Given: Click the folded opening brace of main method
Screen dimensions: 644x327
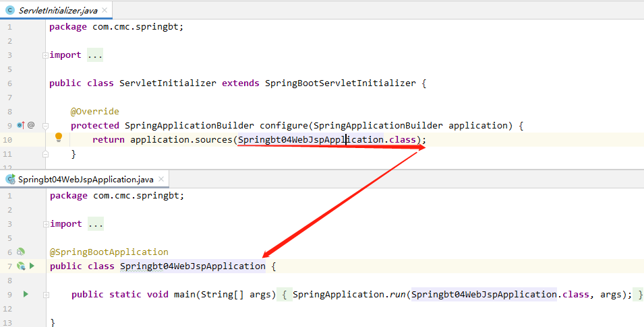Looking at the screenshot, I should coord(285,294).
